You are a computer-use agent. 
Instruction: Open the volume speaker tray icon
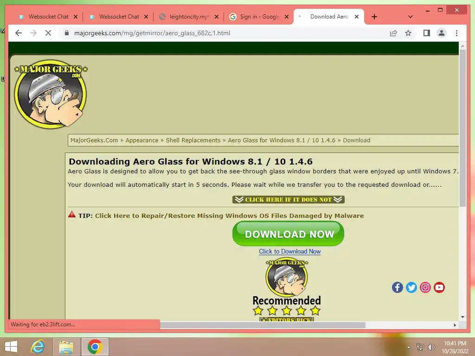point(431,347)
